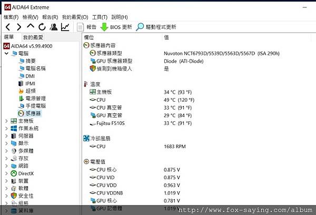Expand the 安全性 tree node
Screen dimensions: 316x215
click(6, 196)
